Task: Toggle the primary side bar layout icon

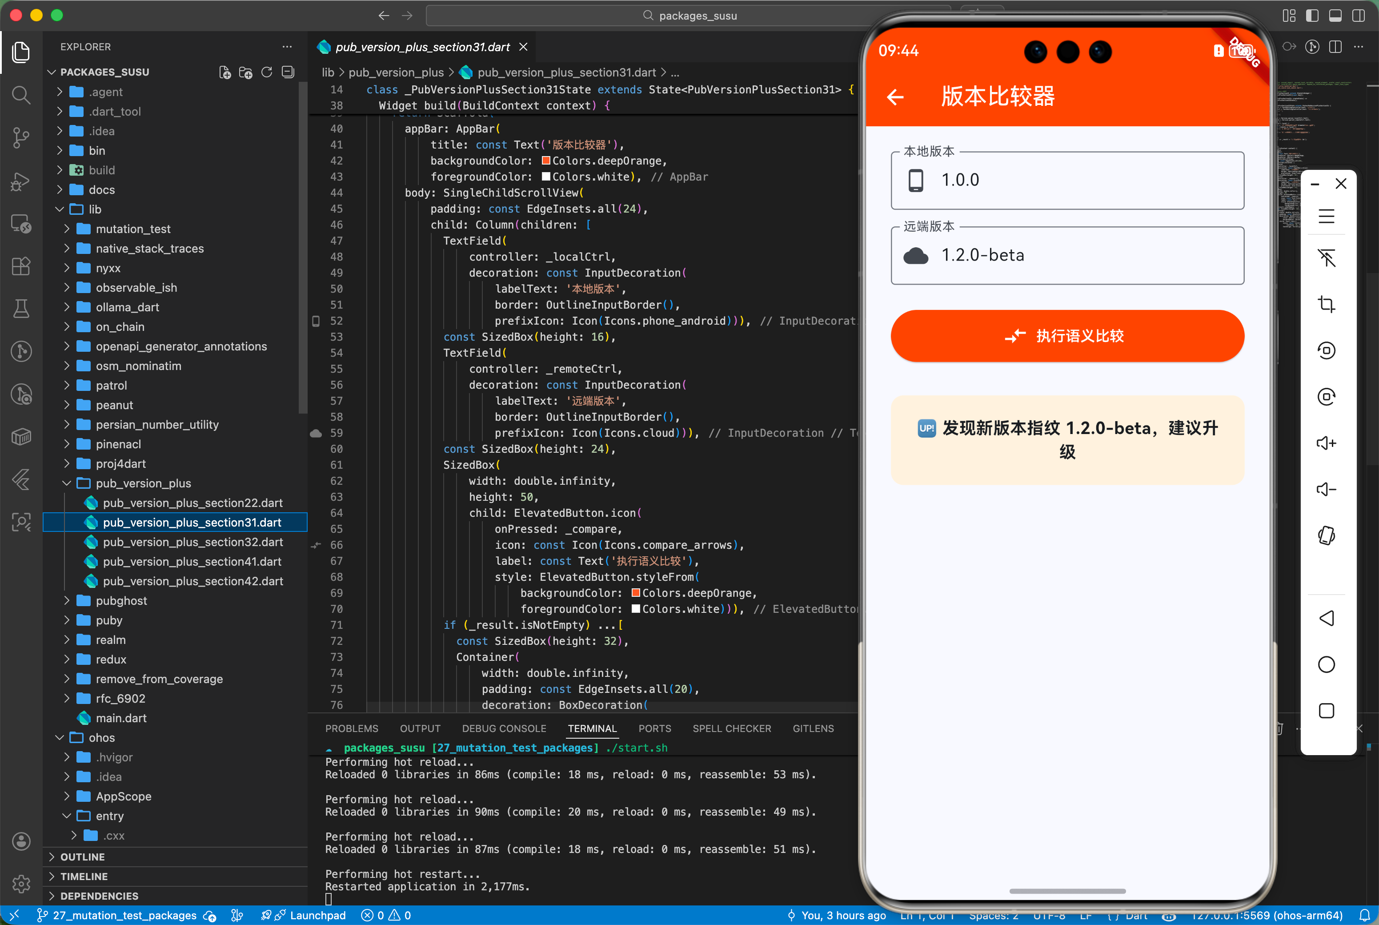Action: (x=1312, y=15)
